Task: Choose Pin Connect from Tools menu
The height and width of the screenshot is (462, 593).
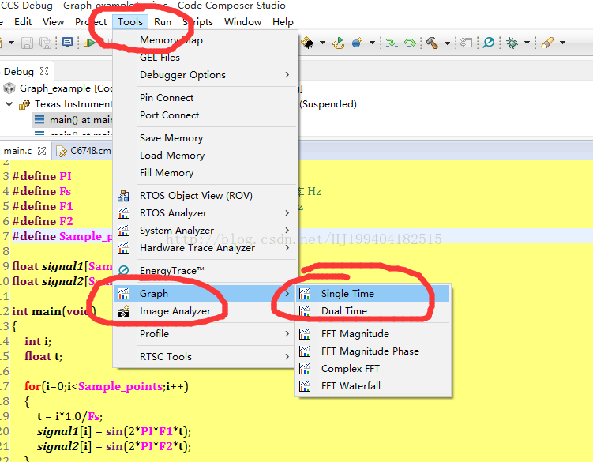Action: pyautogui.click(x=205, y=98)
